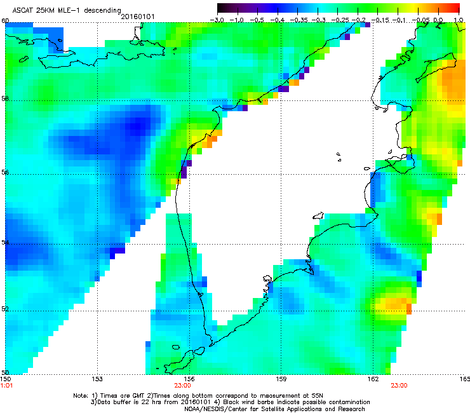Viewport: 470px width, 413px height.
Task: Click the longitude label 156
Action: point(189,379)
